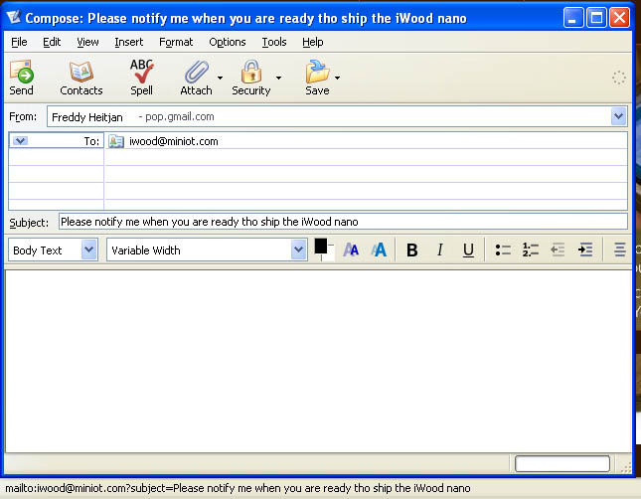The height and width of the screenshot is (499, 641).
Task: Click the iwood@miniot.com recipient field
Action: pos(366,141)
